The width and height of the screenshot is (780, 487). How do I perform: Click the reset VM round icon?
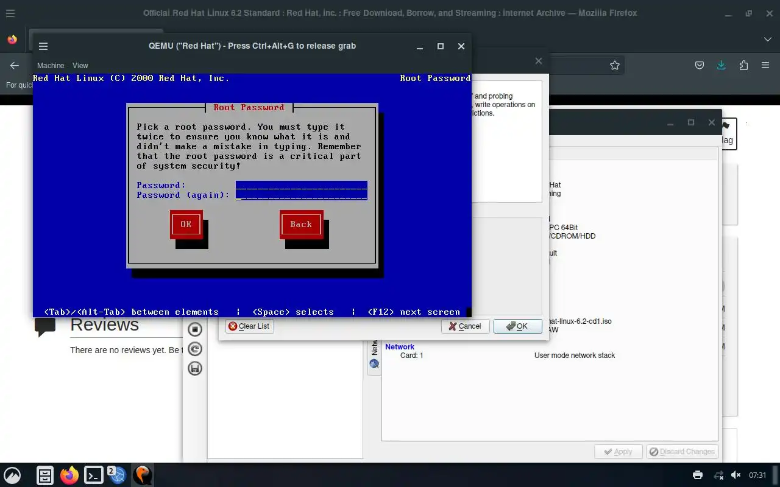point(194,349)
